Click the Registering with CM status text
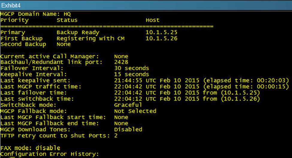 tap(90, 38)
